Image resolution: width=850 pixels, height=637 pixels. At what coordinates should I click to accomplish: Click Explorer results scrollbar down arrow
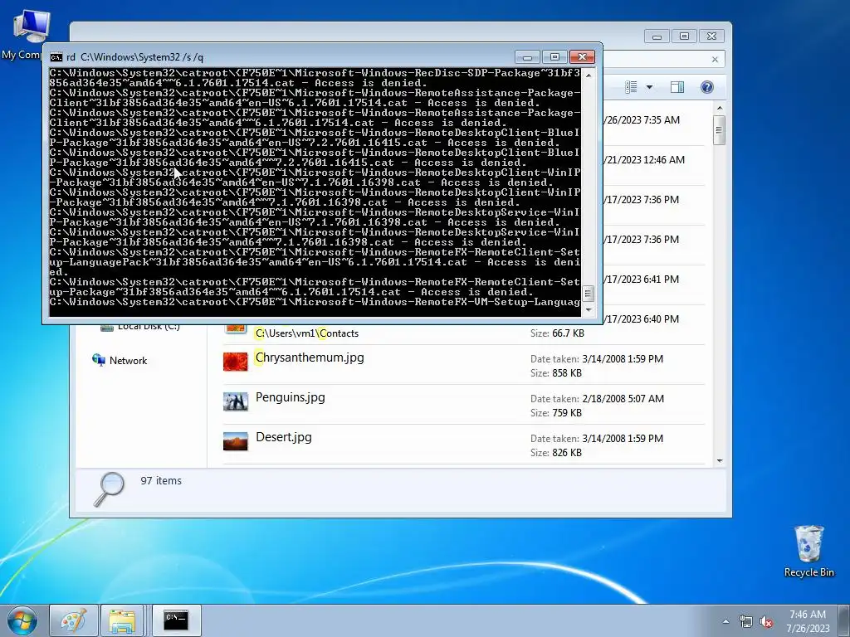pos(720,461)
